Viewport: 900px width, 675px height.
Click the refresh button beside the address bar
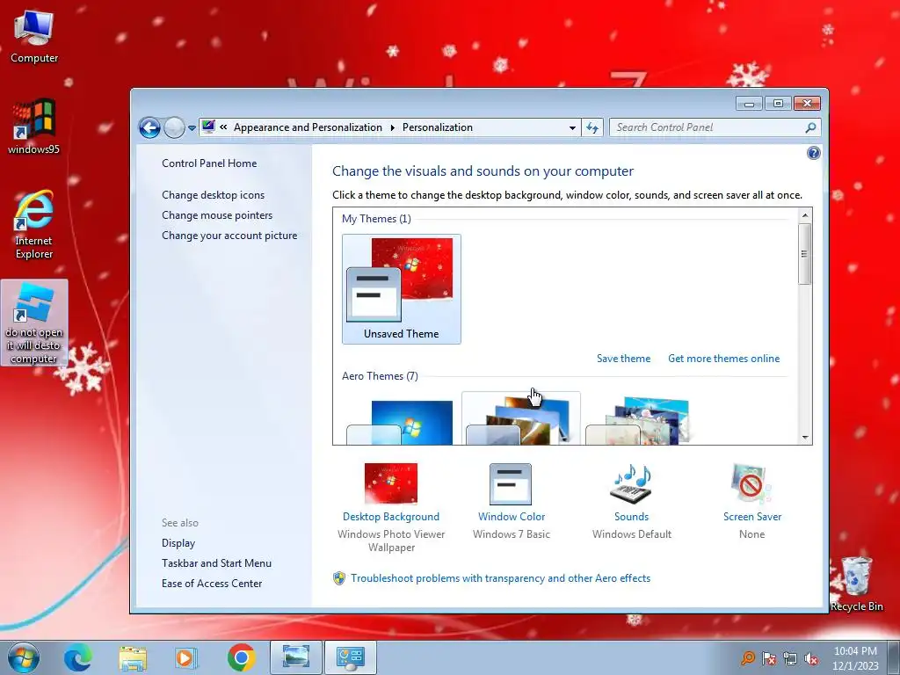(x=592, y=127)
